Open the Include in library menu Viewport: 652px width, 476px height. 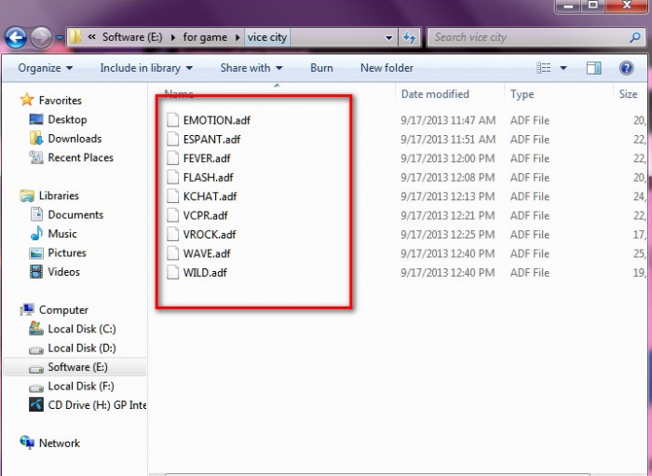coord(146,68)
